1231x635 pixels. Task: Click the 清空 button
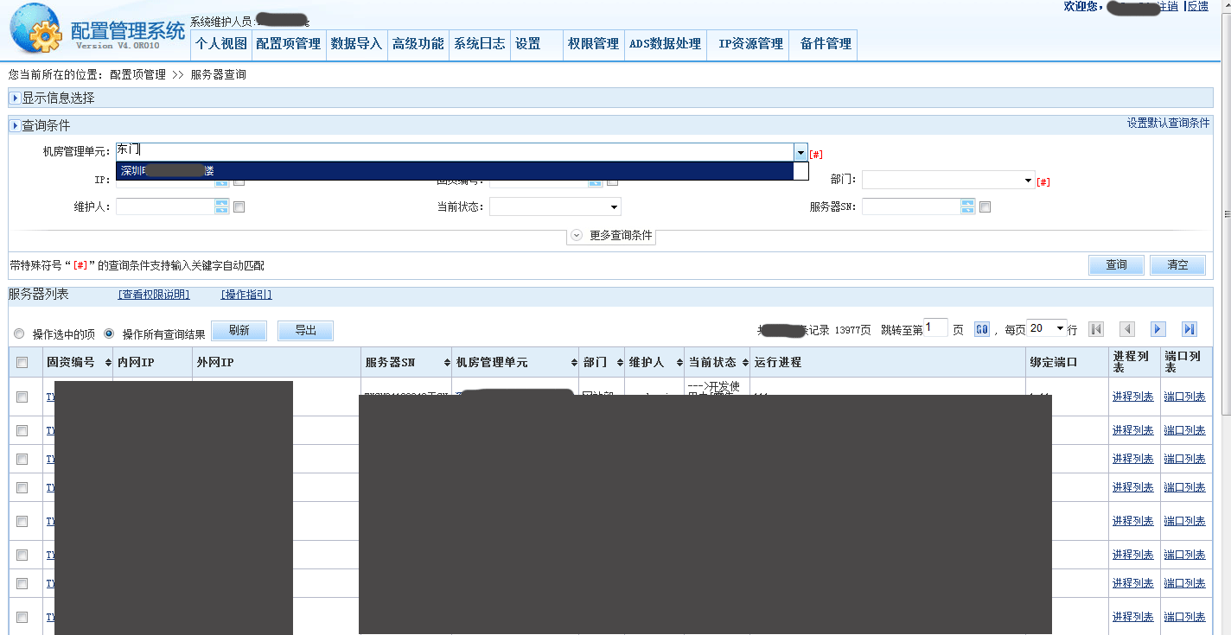[1177, 265]
